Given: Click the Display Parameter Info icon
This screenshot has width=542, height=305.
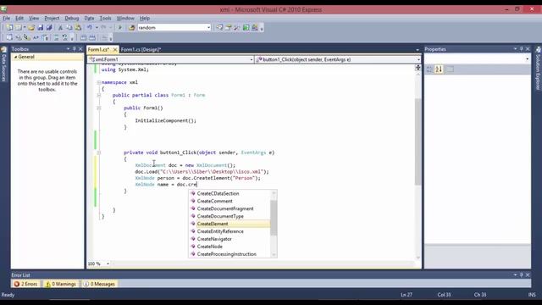Looking at the screenshot, I should tap(19, 37).
